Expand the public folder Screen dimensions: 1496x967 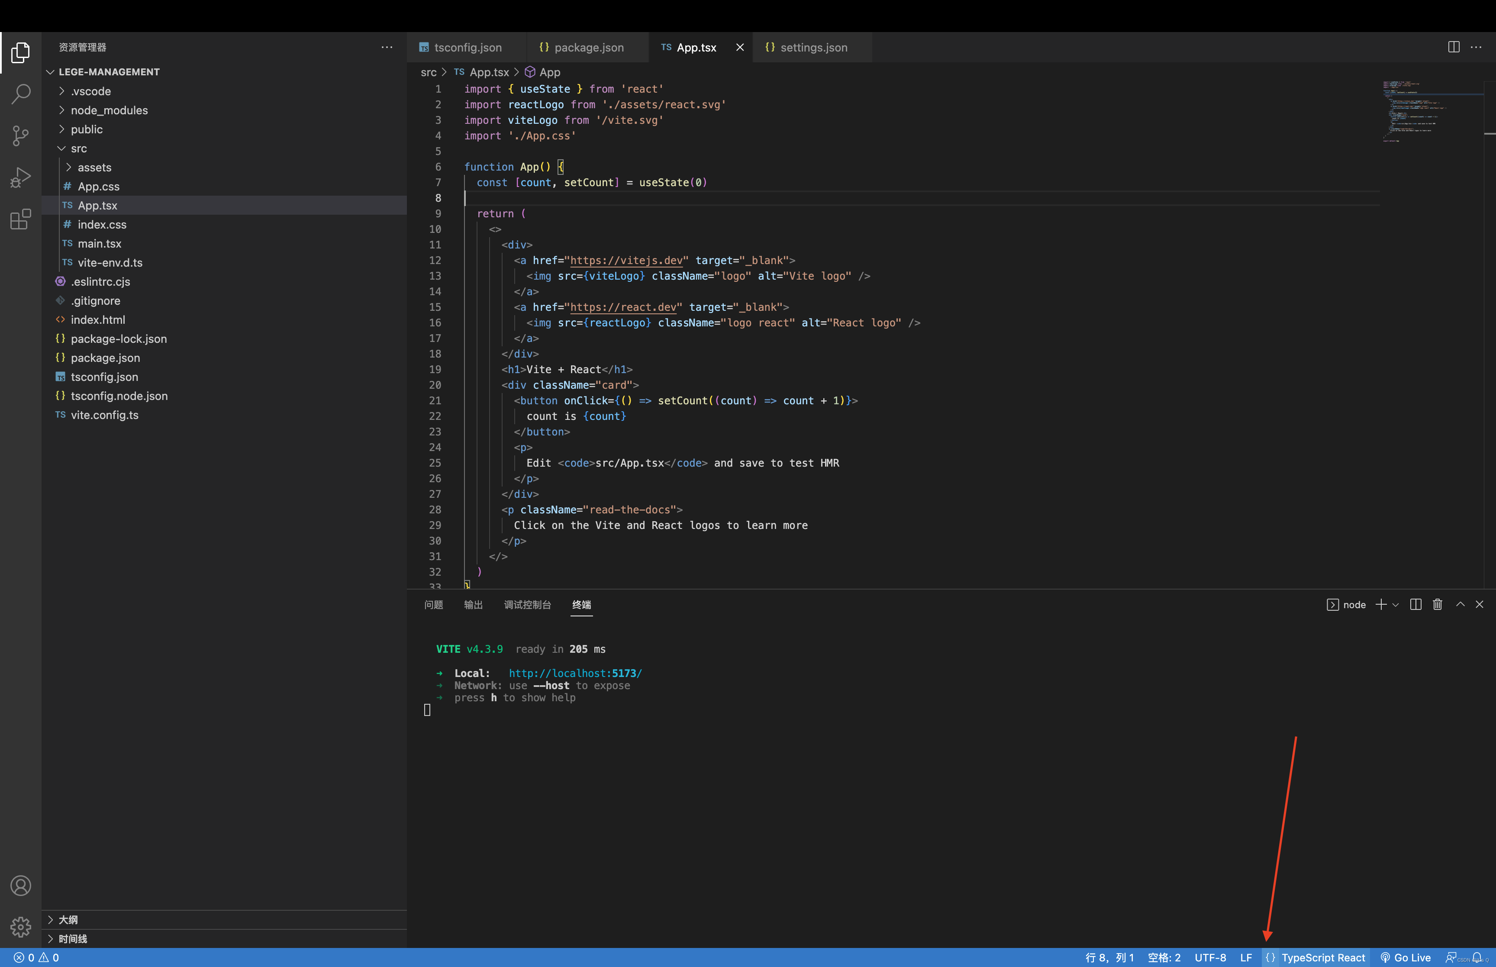click(x=224, y=129)
